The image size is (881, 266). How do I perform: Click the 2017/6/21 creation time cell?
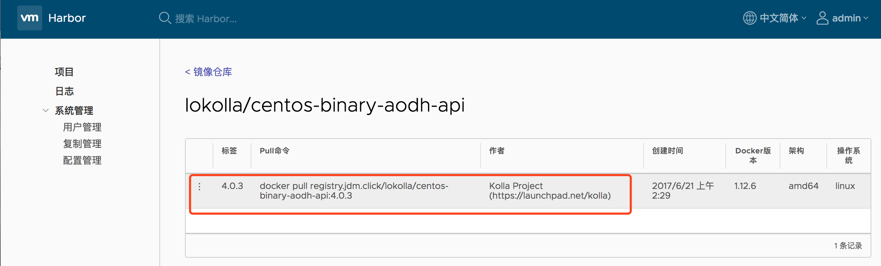pos(683,191)
